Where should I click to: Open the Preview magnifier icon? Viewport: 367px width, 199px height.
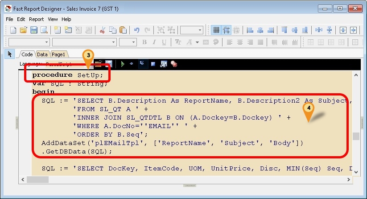tap(44, 30)
